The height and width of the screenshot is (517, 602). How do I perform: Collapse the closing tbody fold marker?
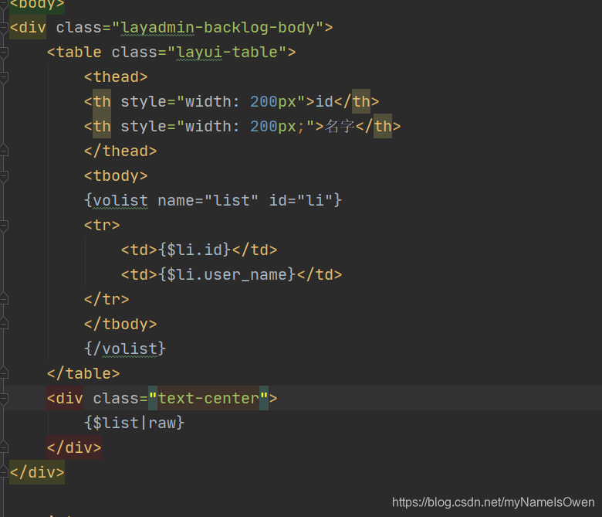[4, 324]
